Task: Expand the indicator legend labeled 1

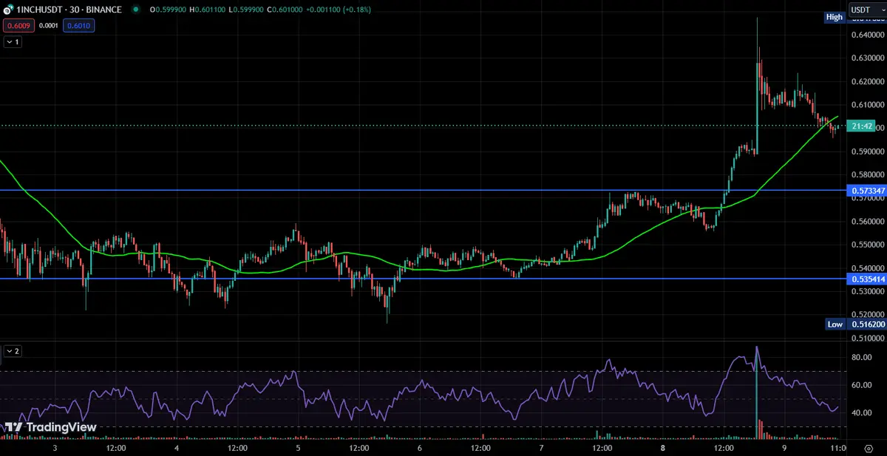Action: (13, 42)
